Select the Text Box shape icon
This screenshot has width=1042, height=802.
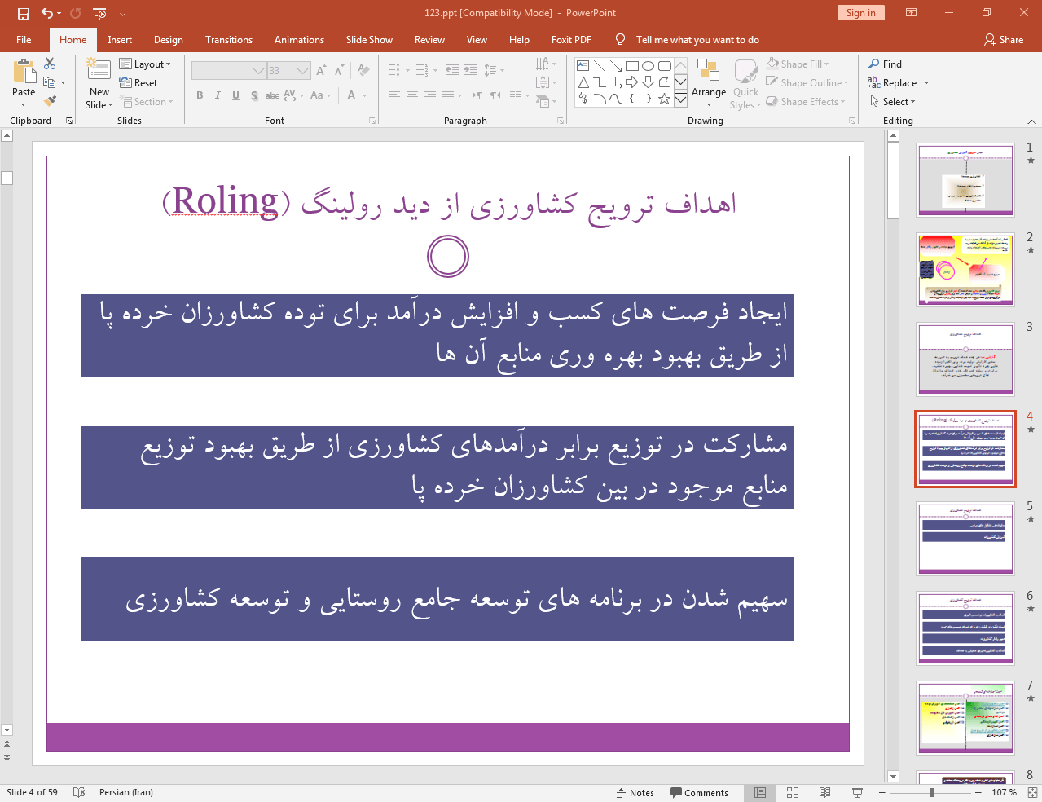click(583, 66)
